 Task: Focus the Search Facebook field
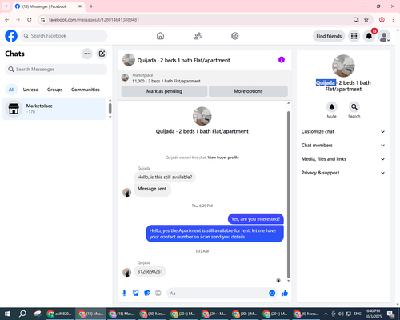click(64, 36)
